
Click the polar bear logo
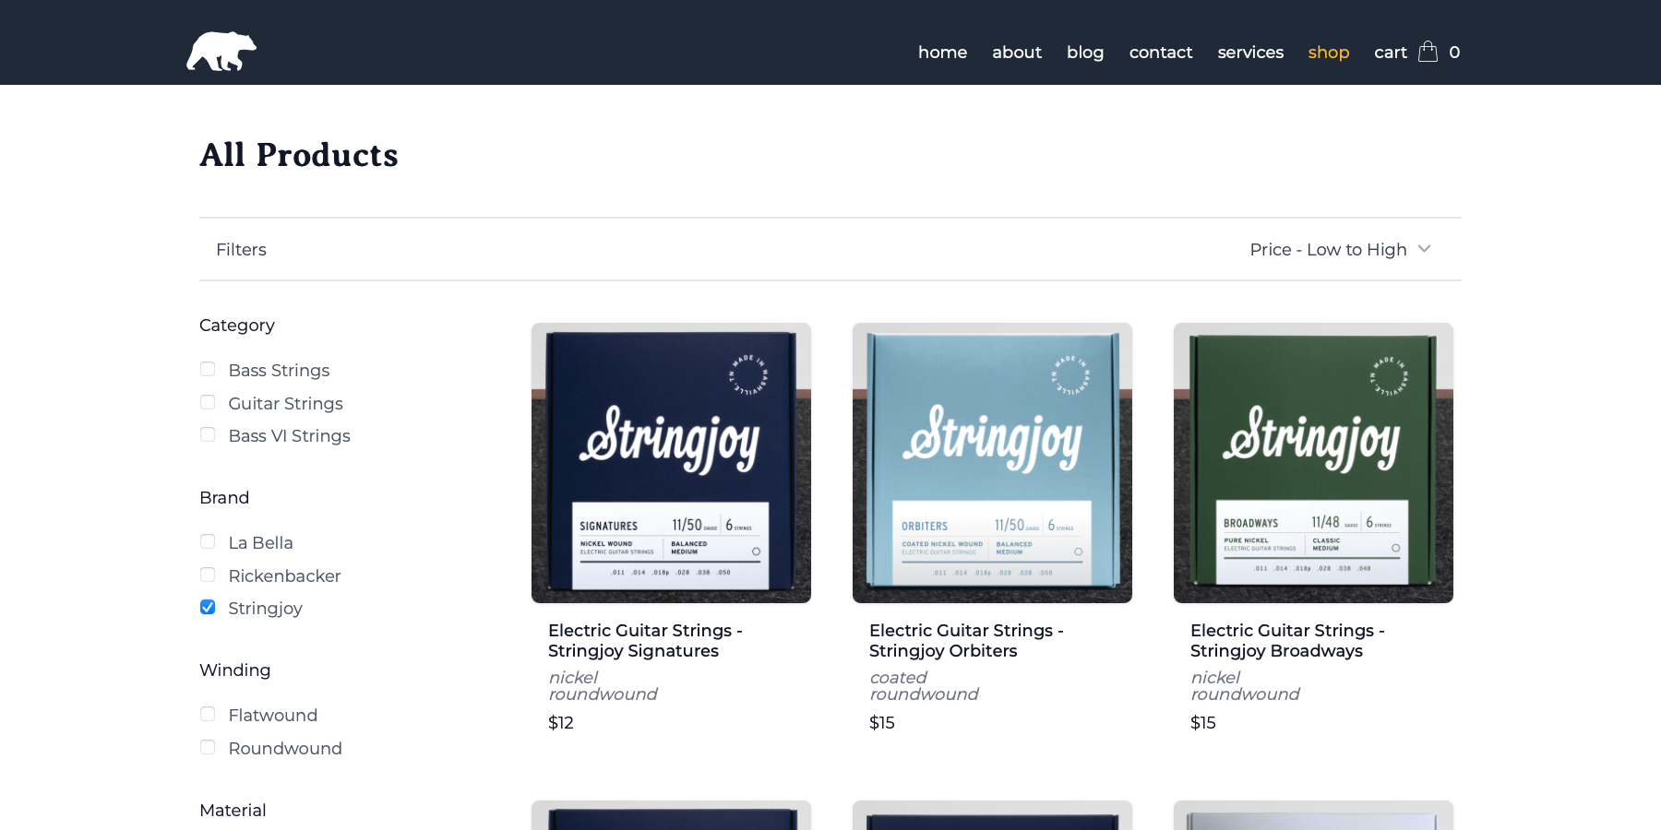point(221,52)
